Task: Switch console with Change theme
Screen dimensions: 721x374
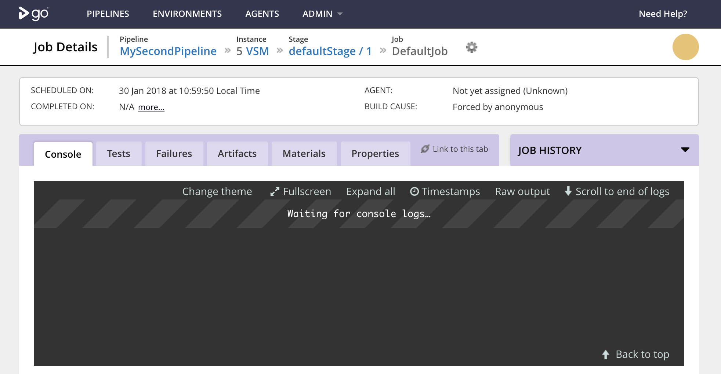Action: pos(217,191)
